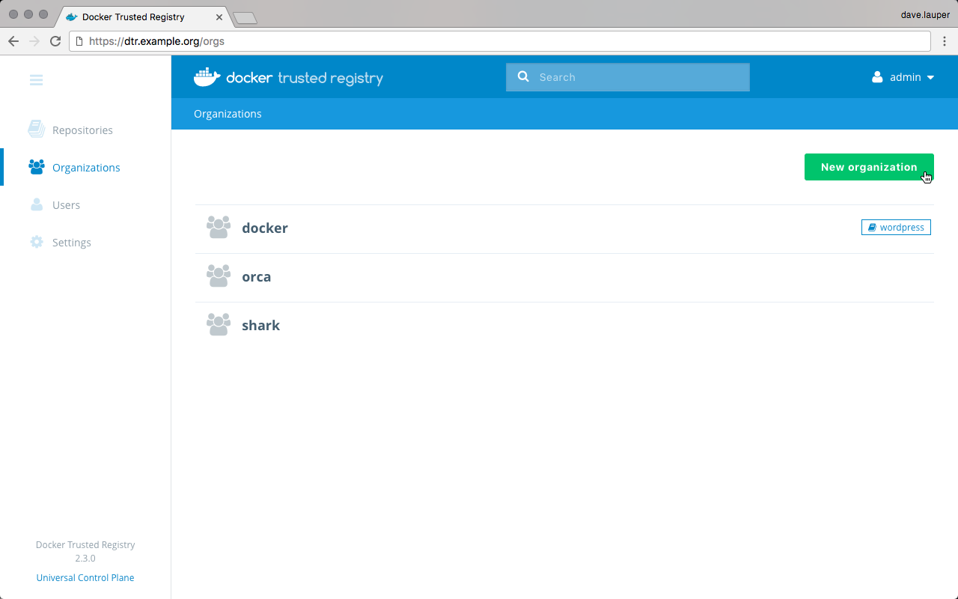958x599 pixels.
Task: Open the wordpress repository tag
Action: click(x=896, y=228)
